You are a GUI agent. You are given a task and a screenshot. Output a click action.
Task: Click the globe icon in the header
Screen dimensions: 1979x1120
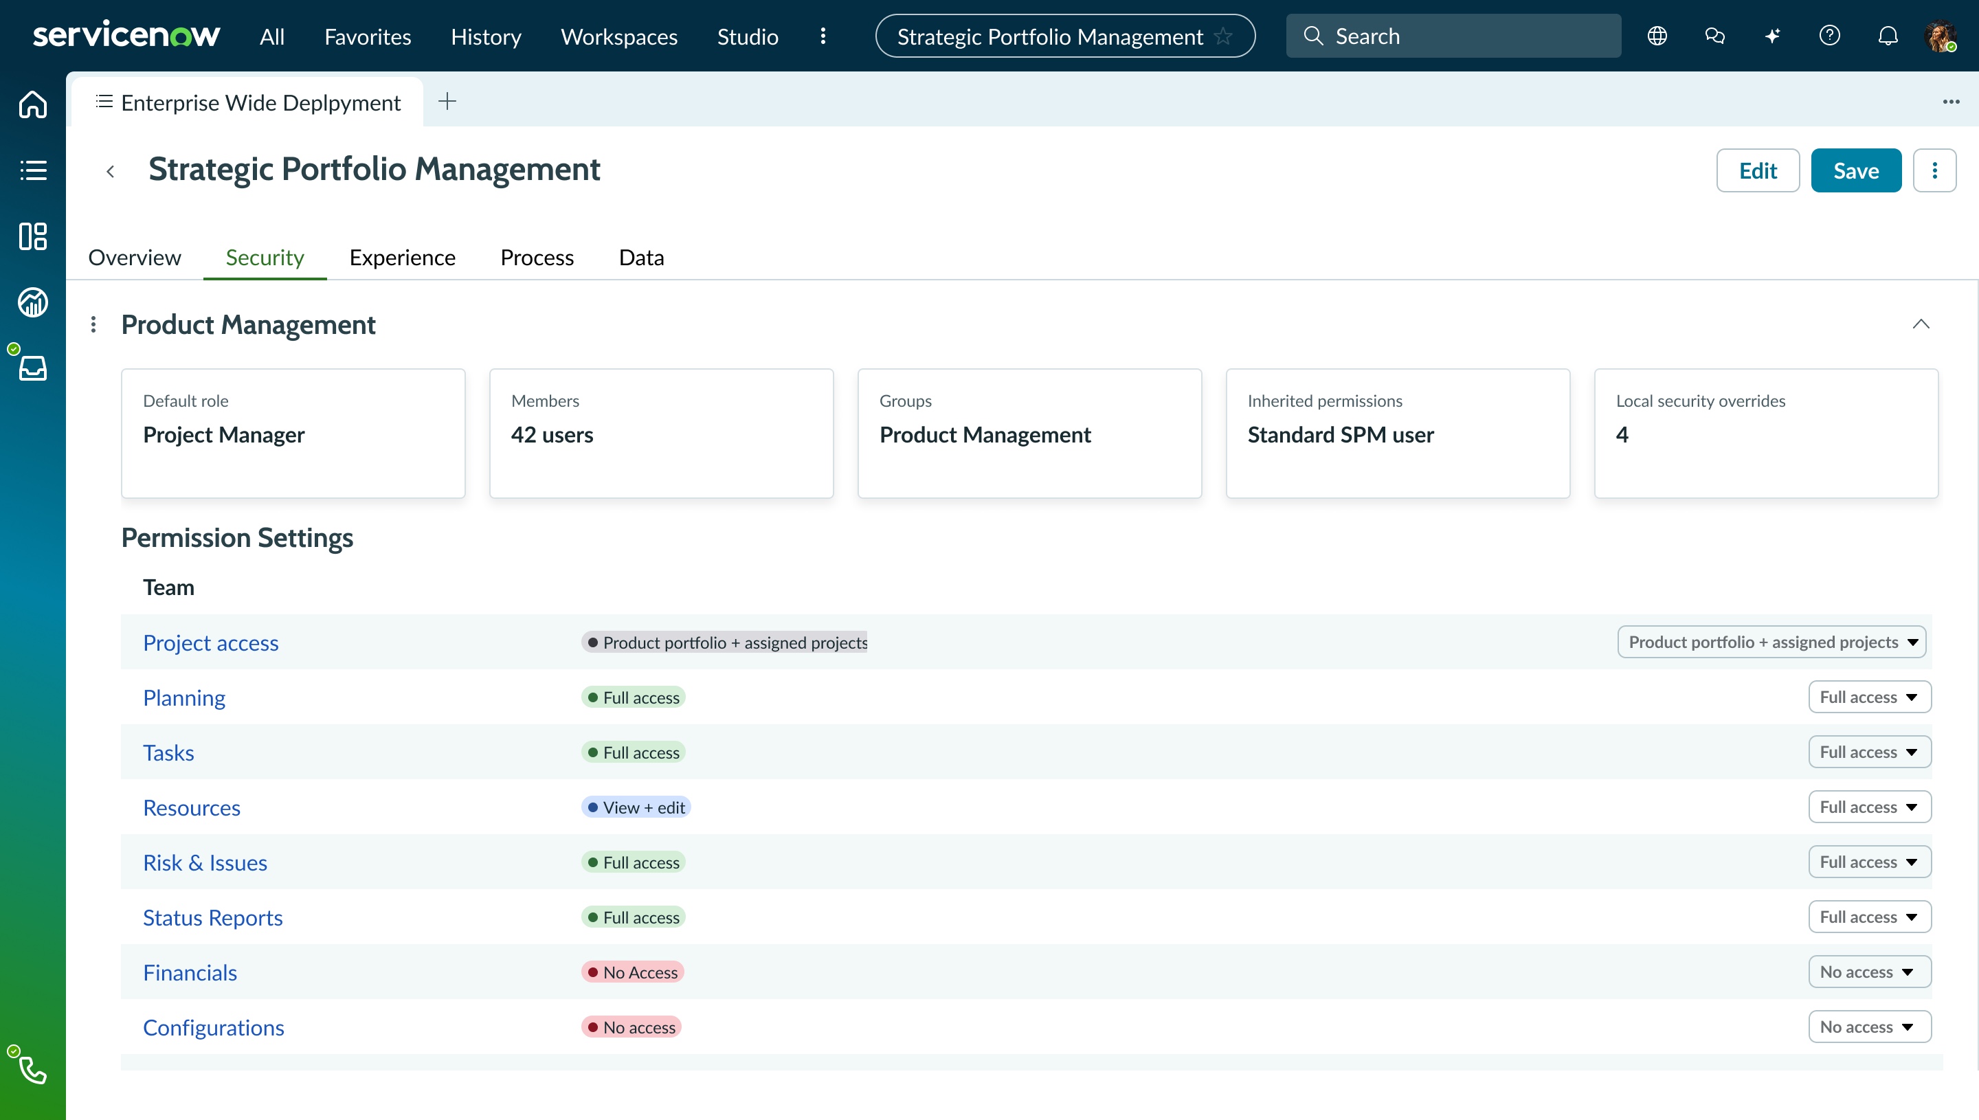(x=1657, y=35)
